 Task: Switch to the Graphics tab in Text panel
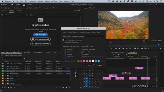[19, 11]
